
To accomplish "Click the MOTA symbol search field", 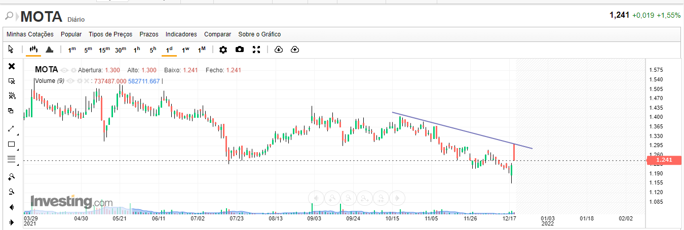I will (x=41, y=17).
